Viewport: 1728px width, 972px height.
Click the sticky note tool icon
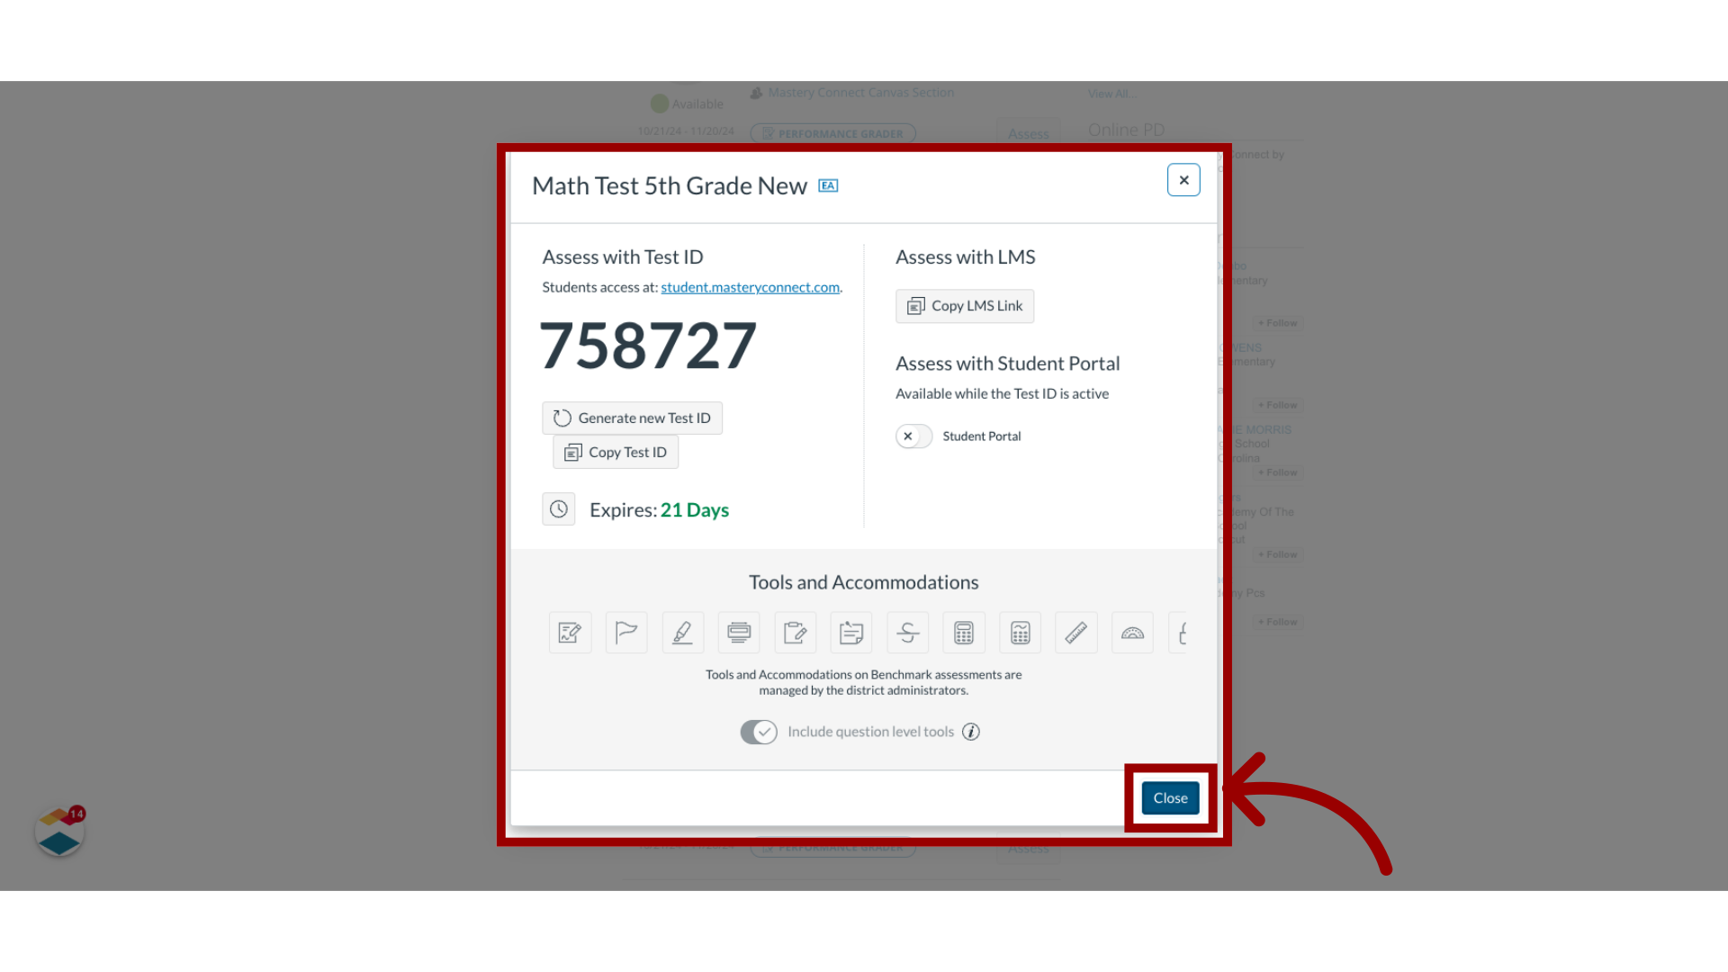tap(852, 633)
